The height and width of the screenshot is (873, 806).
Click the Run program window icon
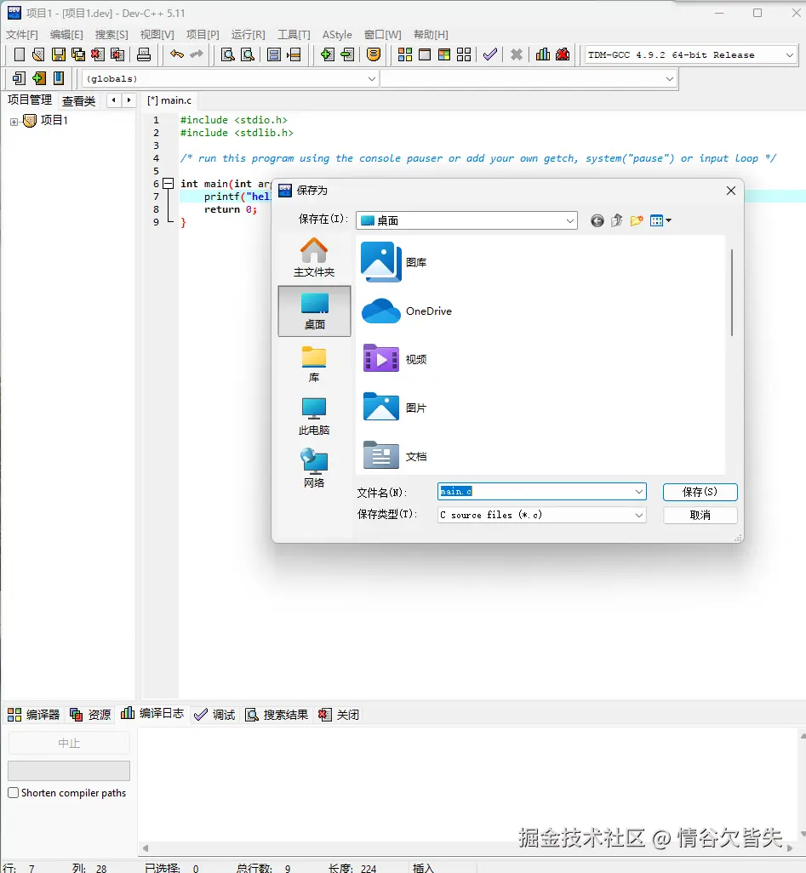[425, 54]
